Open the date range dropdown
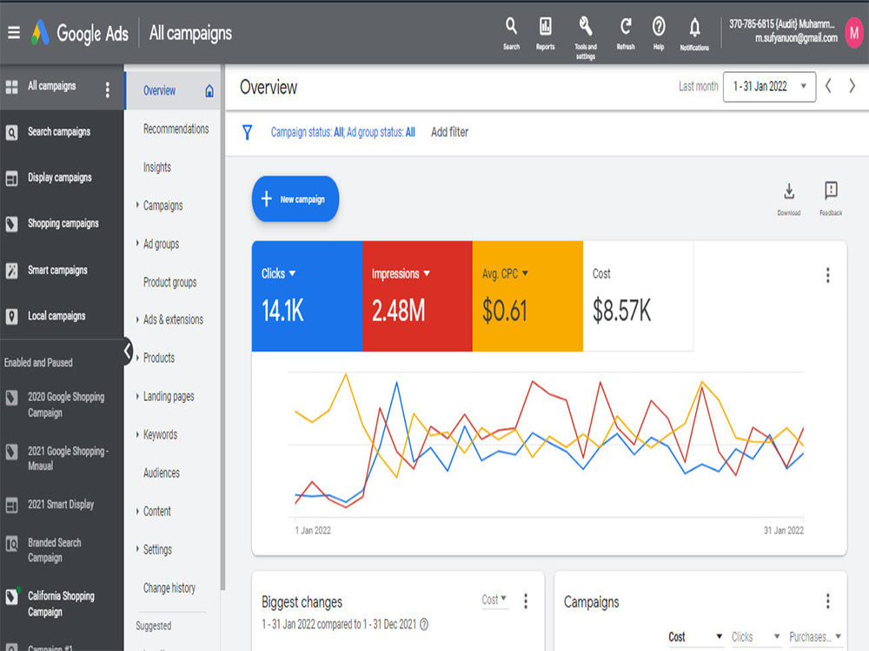The width and height of the screenshot is (869, 651). pyautogui.click(x=769, y=87)
